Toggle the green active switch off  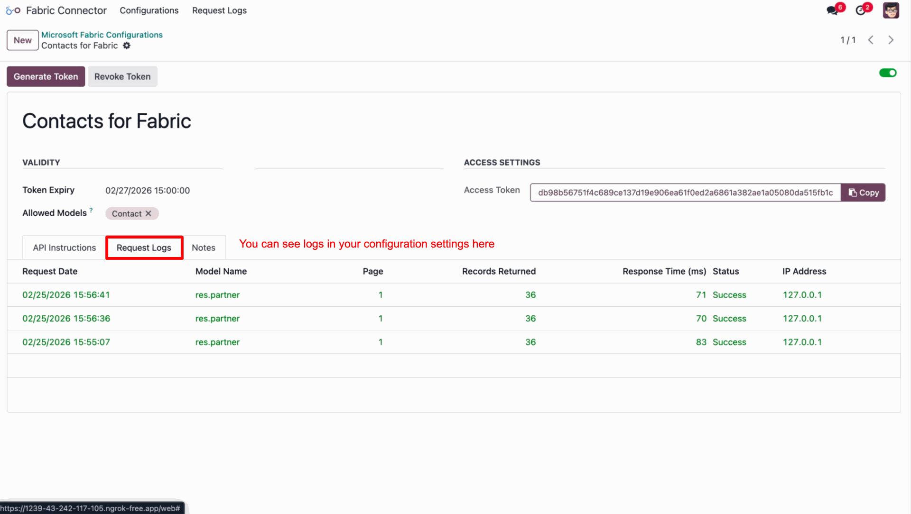point(888,73)
